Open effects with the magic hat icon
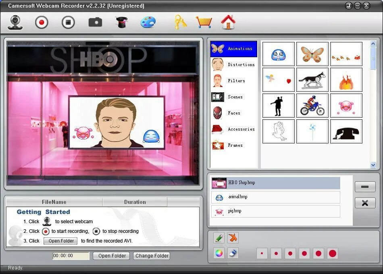The height and width of the screenshot is (274, 383). [x=121, y=22]
